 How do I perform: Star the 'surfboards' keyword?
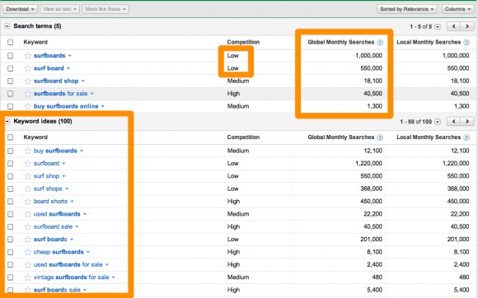[x=28, y=56]
